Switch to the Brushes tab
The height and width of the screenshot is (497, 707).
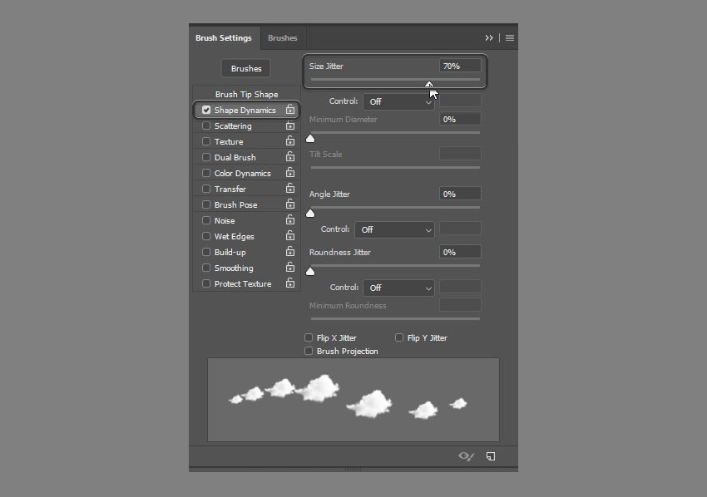tap(283, 38)
